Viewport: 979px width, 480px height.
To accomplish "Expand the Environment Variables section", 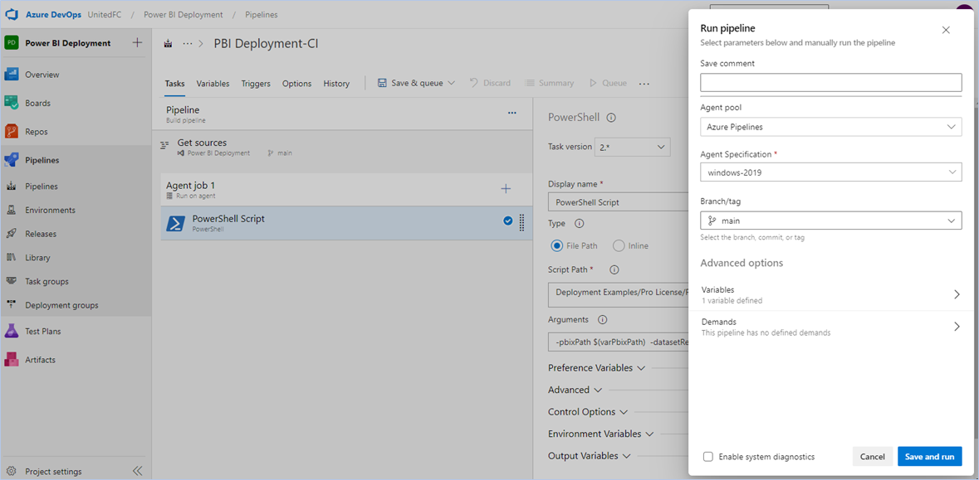I will (600, 434).
